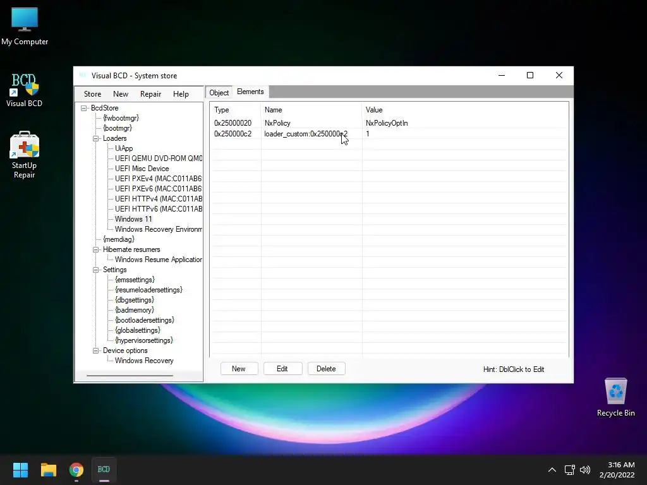Click type cell 0x25000020
The width and height of the screenshot is (647, 485).
233,123
